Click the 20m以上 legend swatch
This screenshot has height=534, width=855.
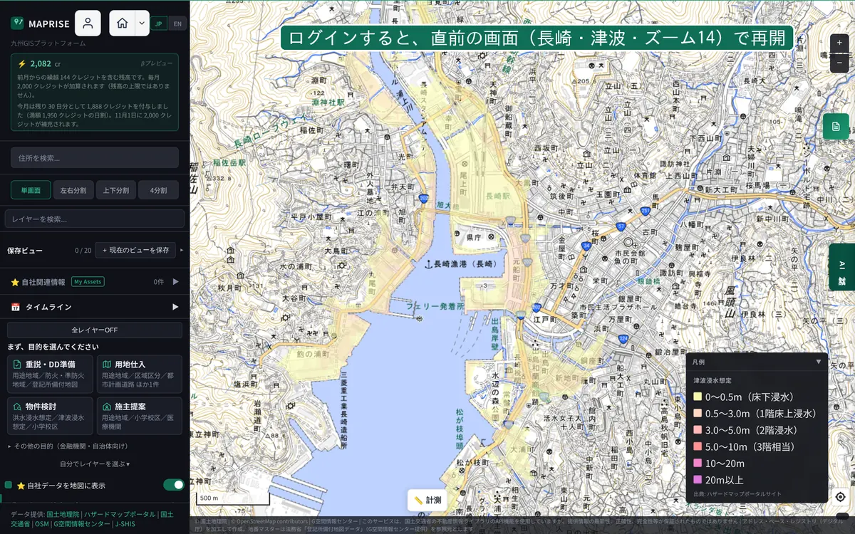click(x=698, y=480)
